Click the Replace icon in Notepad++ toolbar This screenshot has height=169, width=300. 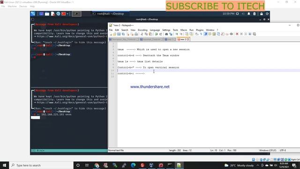point(171,34)
